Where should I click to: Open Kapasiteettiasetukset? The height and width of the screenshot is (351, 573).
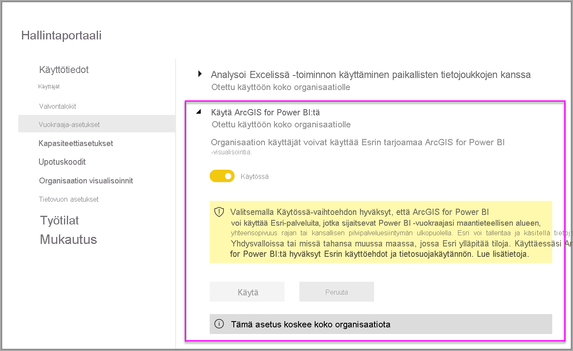(76, 143)
